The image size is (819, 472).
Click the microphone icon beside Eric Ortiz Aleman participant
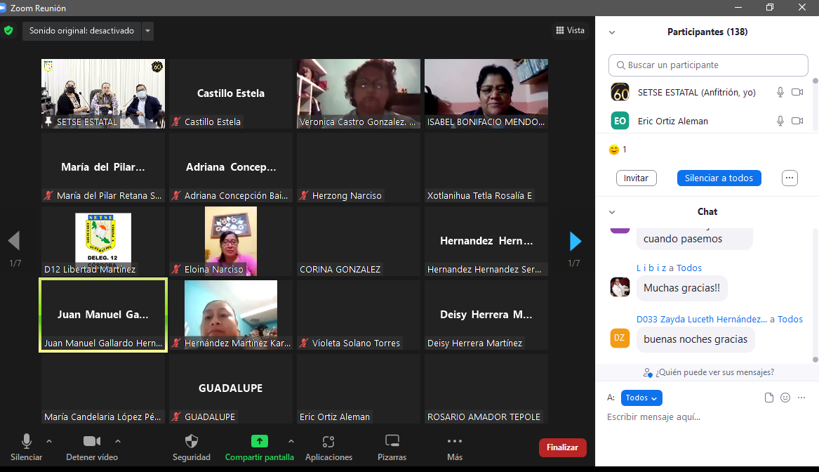tap(780, 121)
